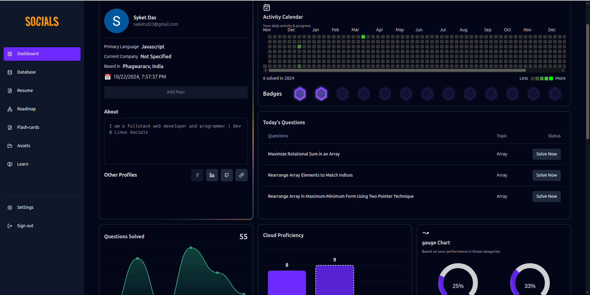Click the Activity Calendar check icon
This screenshot has height=295, width=590.
(267, 7)
